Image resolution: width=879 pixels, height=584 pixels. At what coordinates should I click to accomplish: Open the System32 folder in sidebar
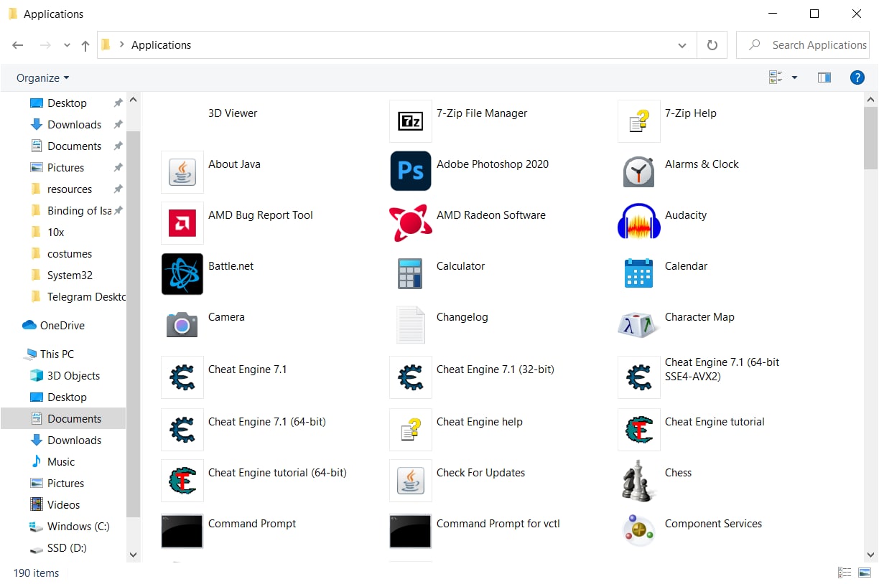click(70, 275)
